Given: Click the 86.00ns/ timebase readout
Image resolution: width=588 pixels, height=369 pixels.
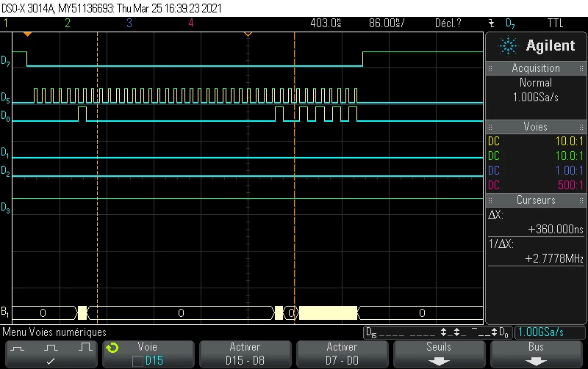Looking at the screenshot, I should pos(387,23).
